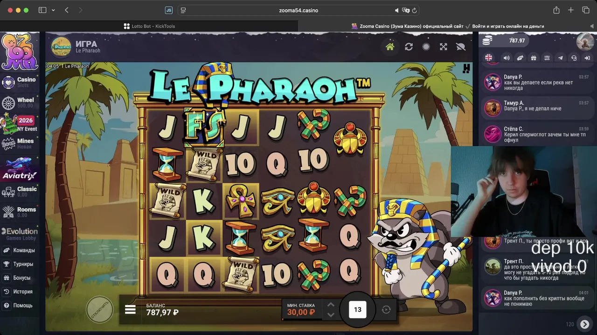The height and width of the screenshot is (335, 597).
Task: Click the JS extension icon
Action: click(169, 10)
